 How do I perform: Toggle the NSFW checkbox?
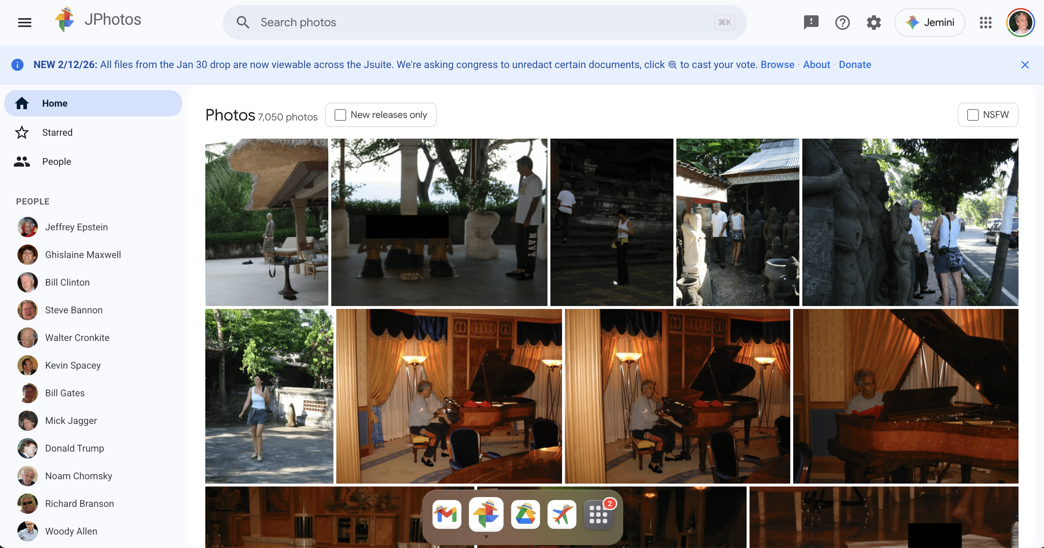click(973, 115)
